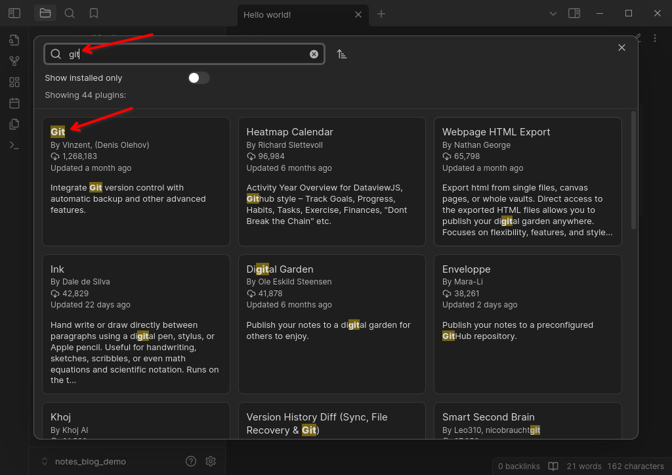Click Updated 22 days ago text
672x475 pixels.
tap(91, 305)
